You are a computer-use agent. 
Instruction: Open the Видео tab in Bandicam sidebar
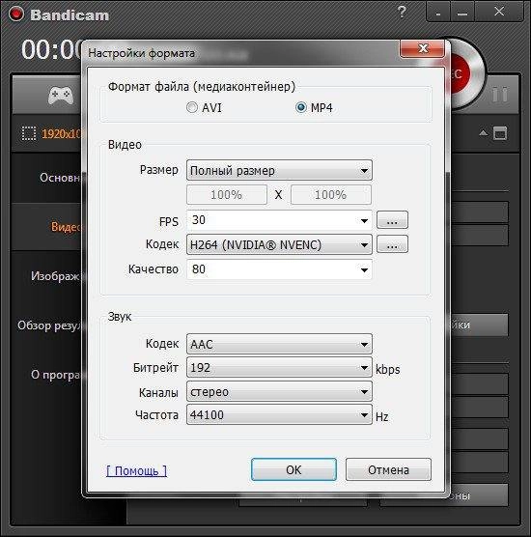pos(66,227)
